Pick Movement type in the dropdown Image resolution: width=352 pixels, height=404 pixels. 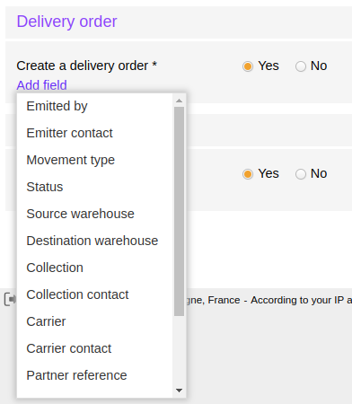point(94,160)
